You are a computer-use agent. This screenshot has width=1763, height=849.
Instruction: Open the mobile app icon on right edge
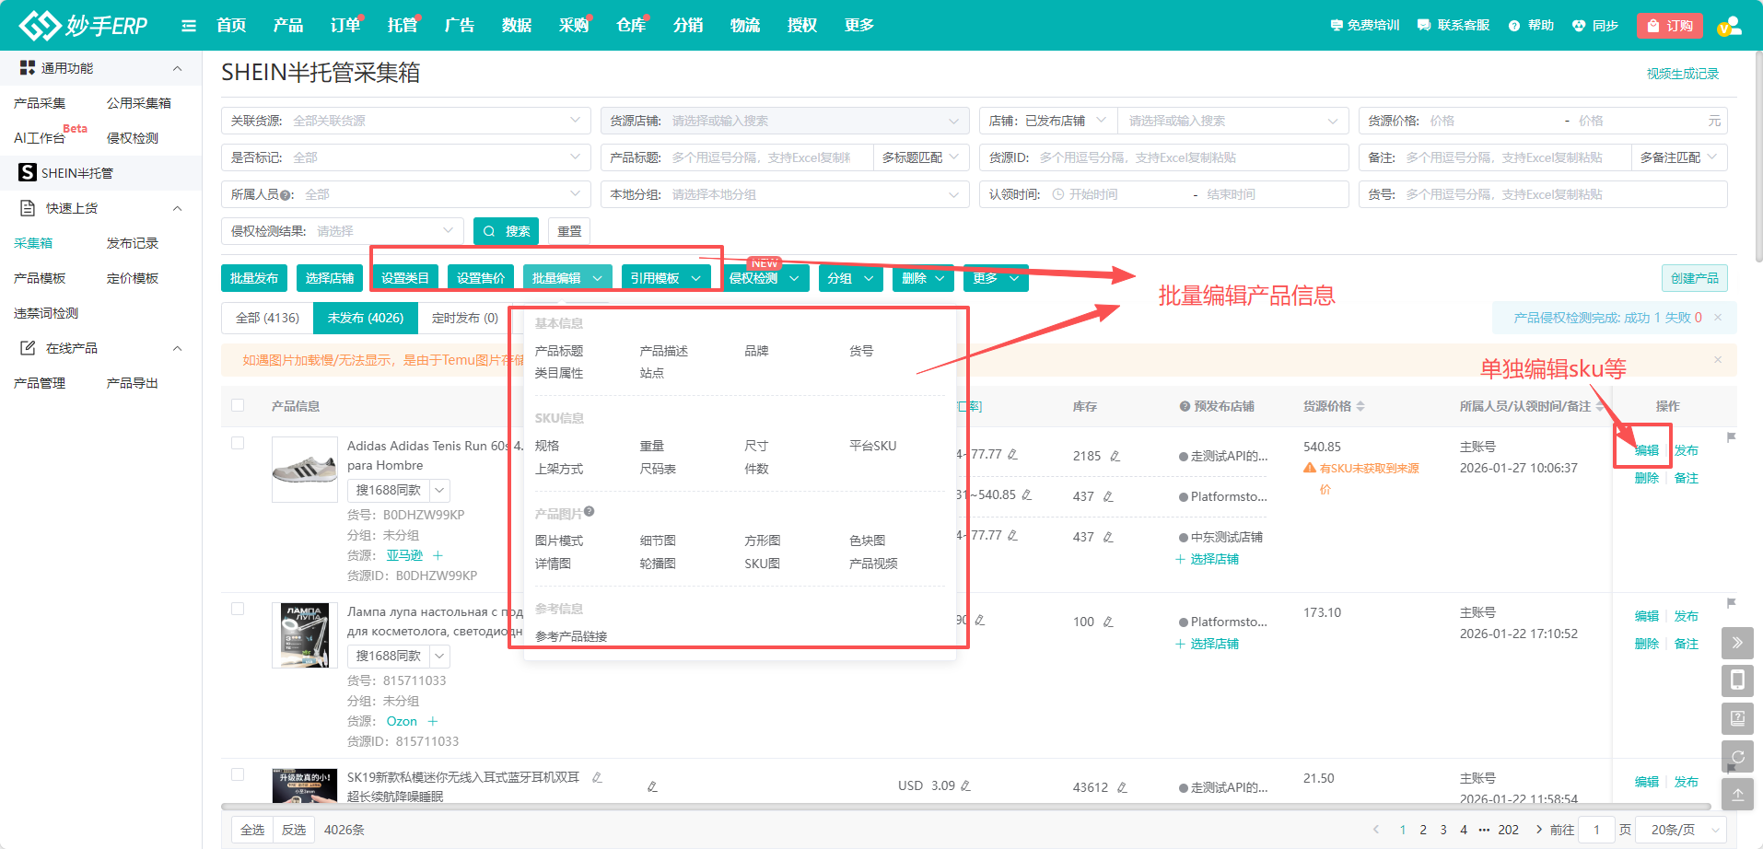pyautogui.click(x=1738, y=680)
